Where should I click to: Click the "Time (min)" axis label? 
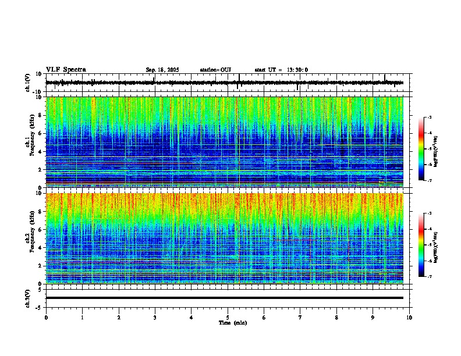233,323
